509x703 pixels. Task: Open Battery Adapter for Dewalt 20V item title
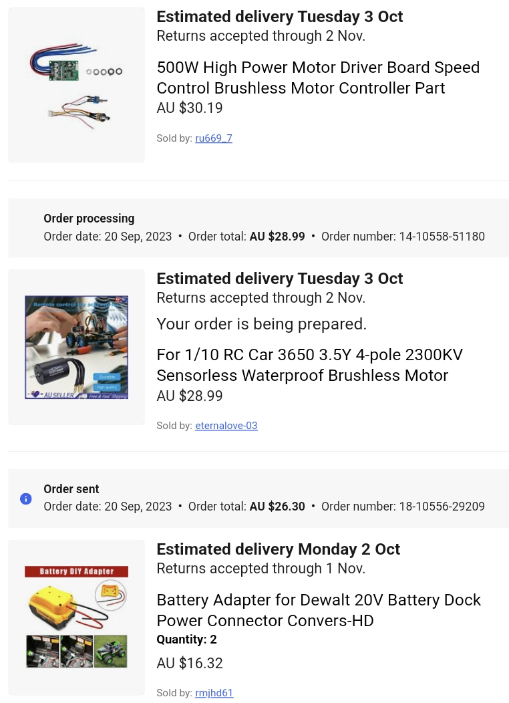click(319, 610)
